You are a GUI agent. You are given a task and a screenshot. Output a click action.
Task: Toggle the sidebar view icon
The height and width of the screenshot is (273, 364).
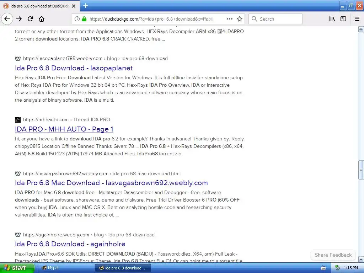click(x=343, y=19)
